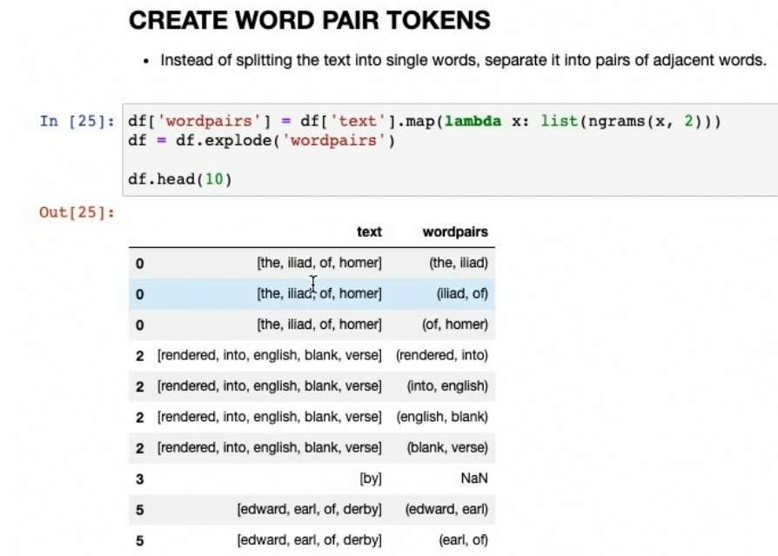
Task: Click row index 3 in the table
Action: 139,479
